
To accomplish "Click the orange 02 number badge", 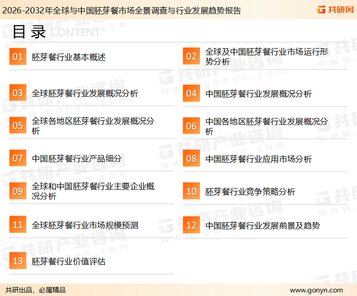I will [x=191, y=57].
